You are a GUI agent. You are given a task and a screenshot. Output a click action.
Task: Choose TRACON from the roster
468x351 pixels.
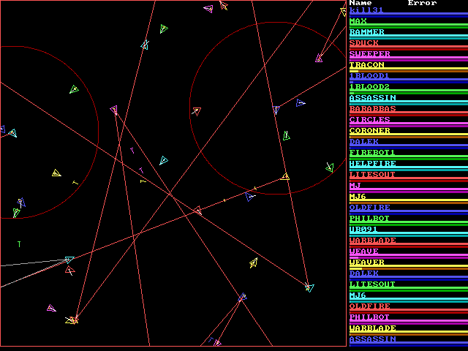tap(366, 65)
